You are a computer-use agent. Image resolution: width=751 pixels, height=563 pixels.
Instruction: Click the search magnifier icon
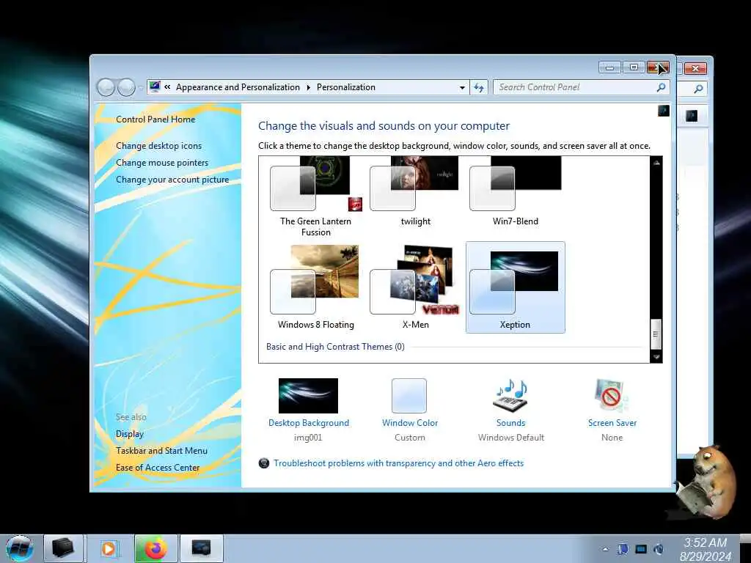pyautogui.click(x=661, y=87)
